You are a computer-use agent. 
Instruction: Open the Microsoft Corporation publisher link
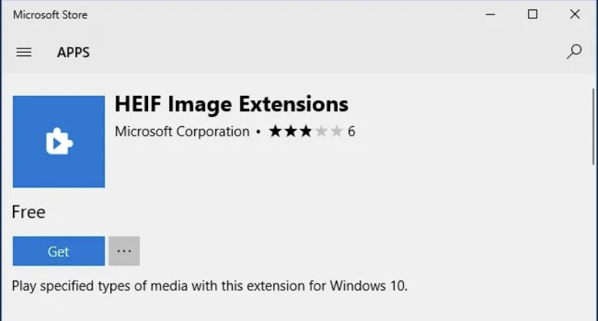point(182,131)
